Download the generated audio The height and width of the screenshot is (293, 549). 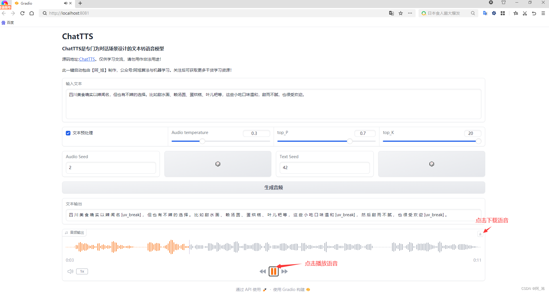[x=480, y=234]
